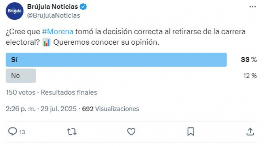264x146 pixels.
Task: Click the 150 votos count
Action: click(x=21, y=93)
